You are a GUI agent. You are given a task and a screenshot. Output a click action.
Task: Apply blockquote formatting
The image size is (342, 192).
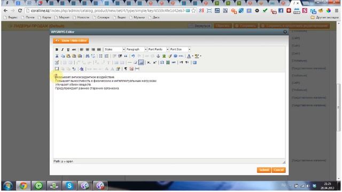point(126,56)
